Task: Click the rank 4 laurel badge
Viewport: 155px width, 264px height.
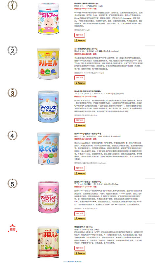Action: click(x=13, y=135)
